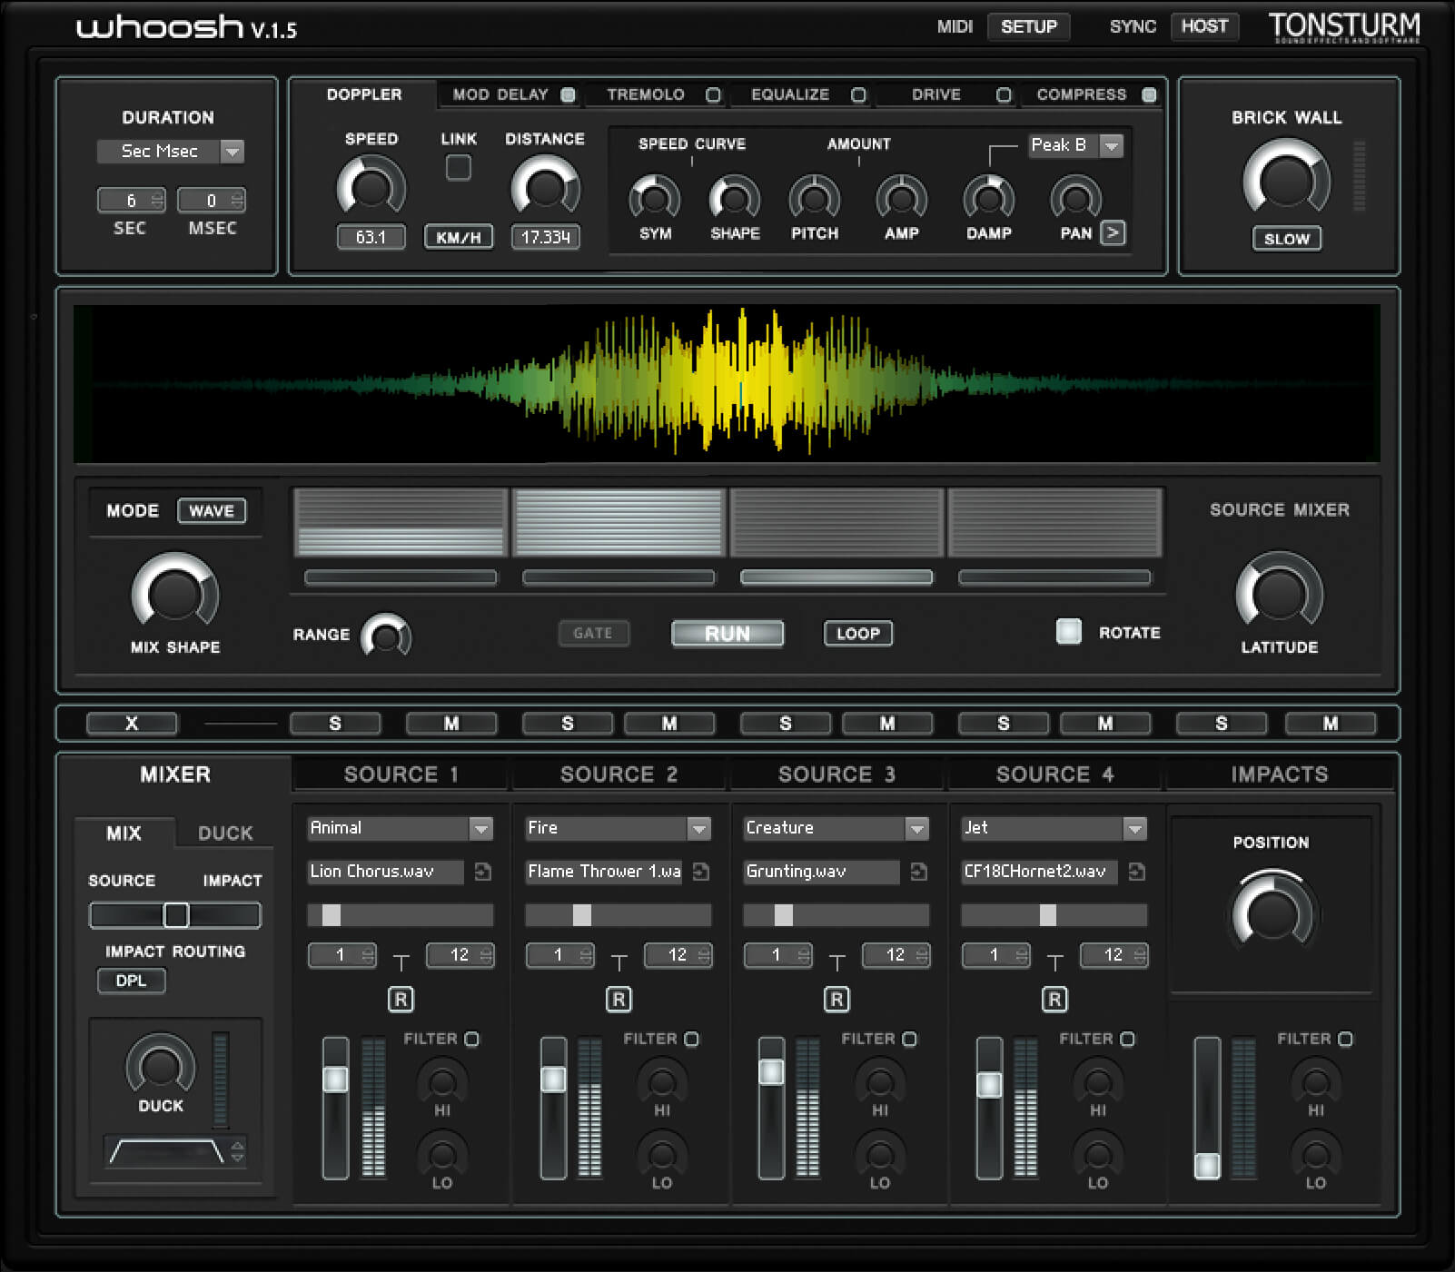
Task: Click Source 3 HI filter knob
Action: [880, 1081]
